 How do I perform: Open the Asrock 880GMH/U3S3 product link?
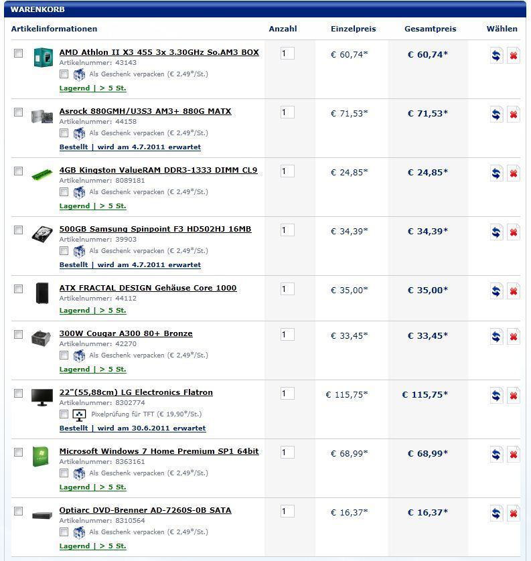145,111
